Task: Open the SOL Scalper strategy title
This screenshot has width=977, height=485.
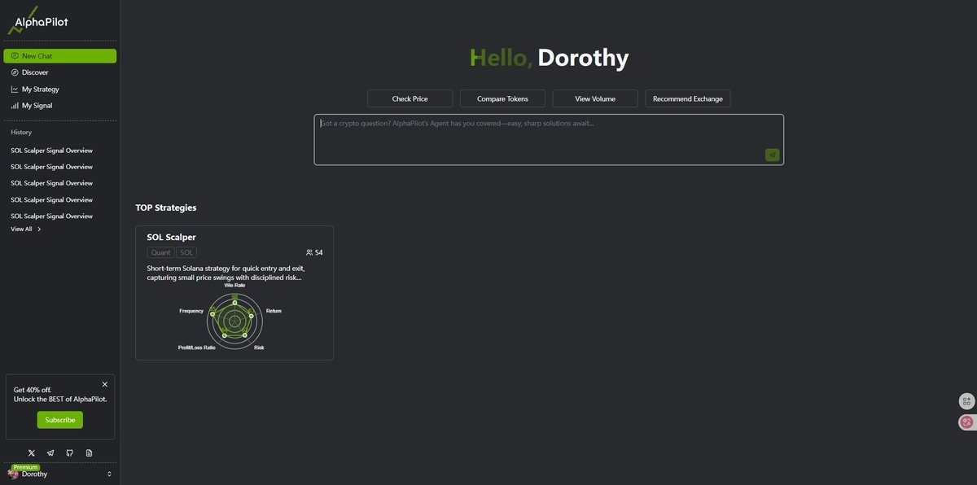Action: point(171,238)
